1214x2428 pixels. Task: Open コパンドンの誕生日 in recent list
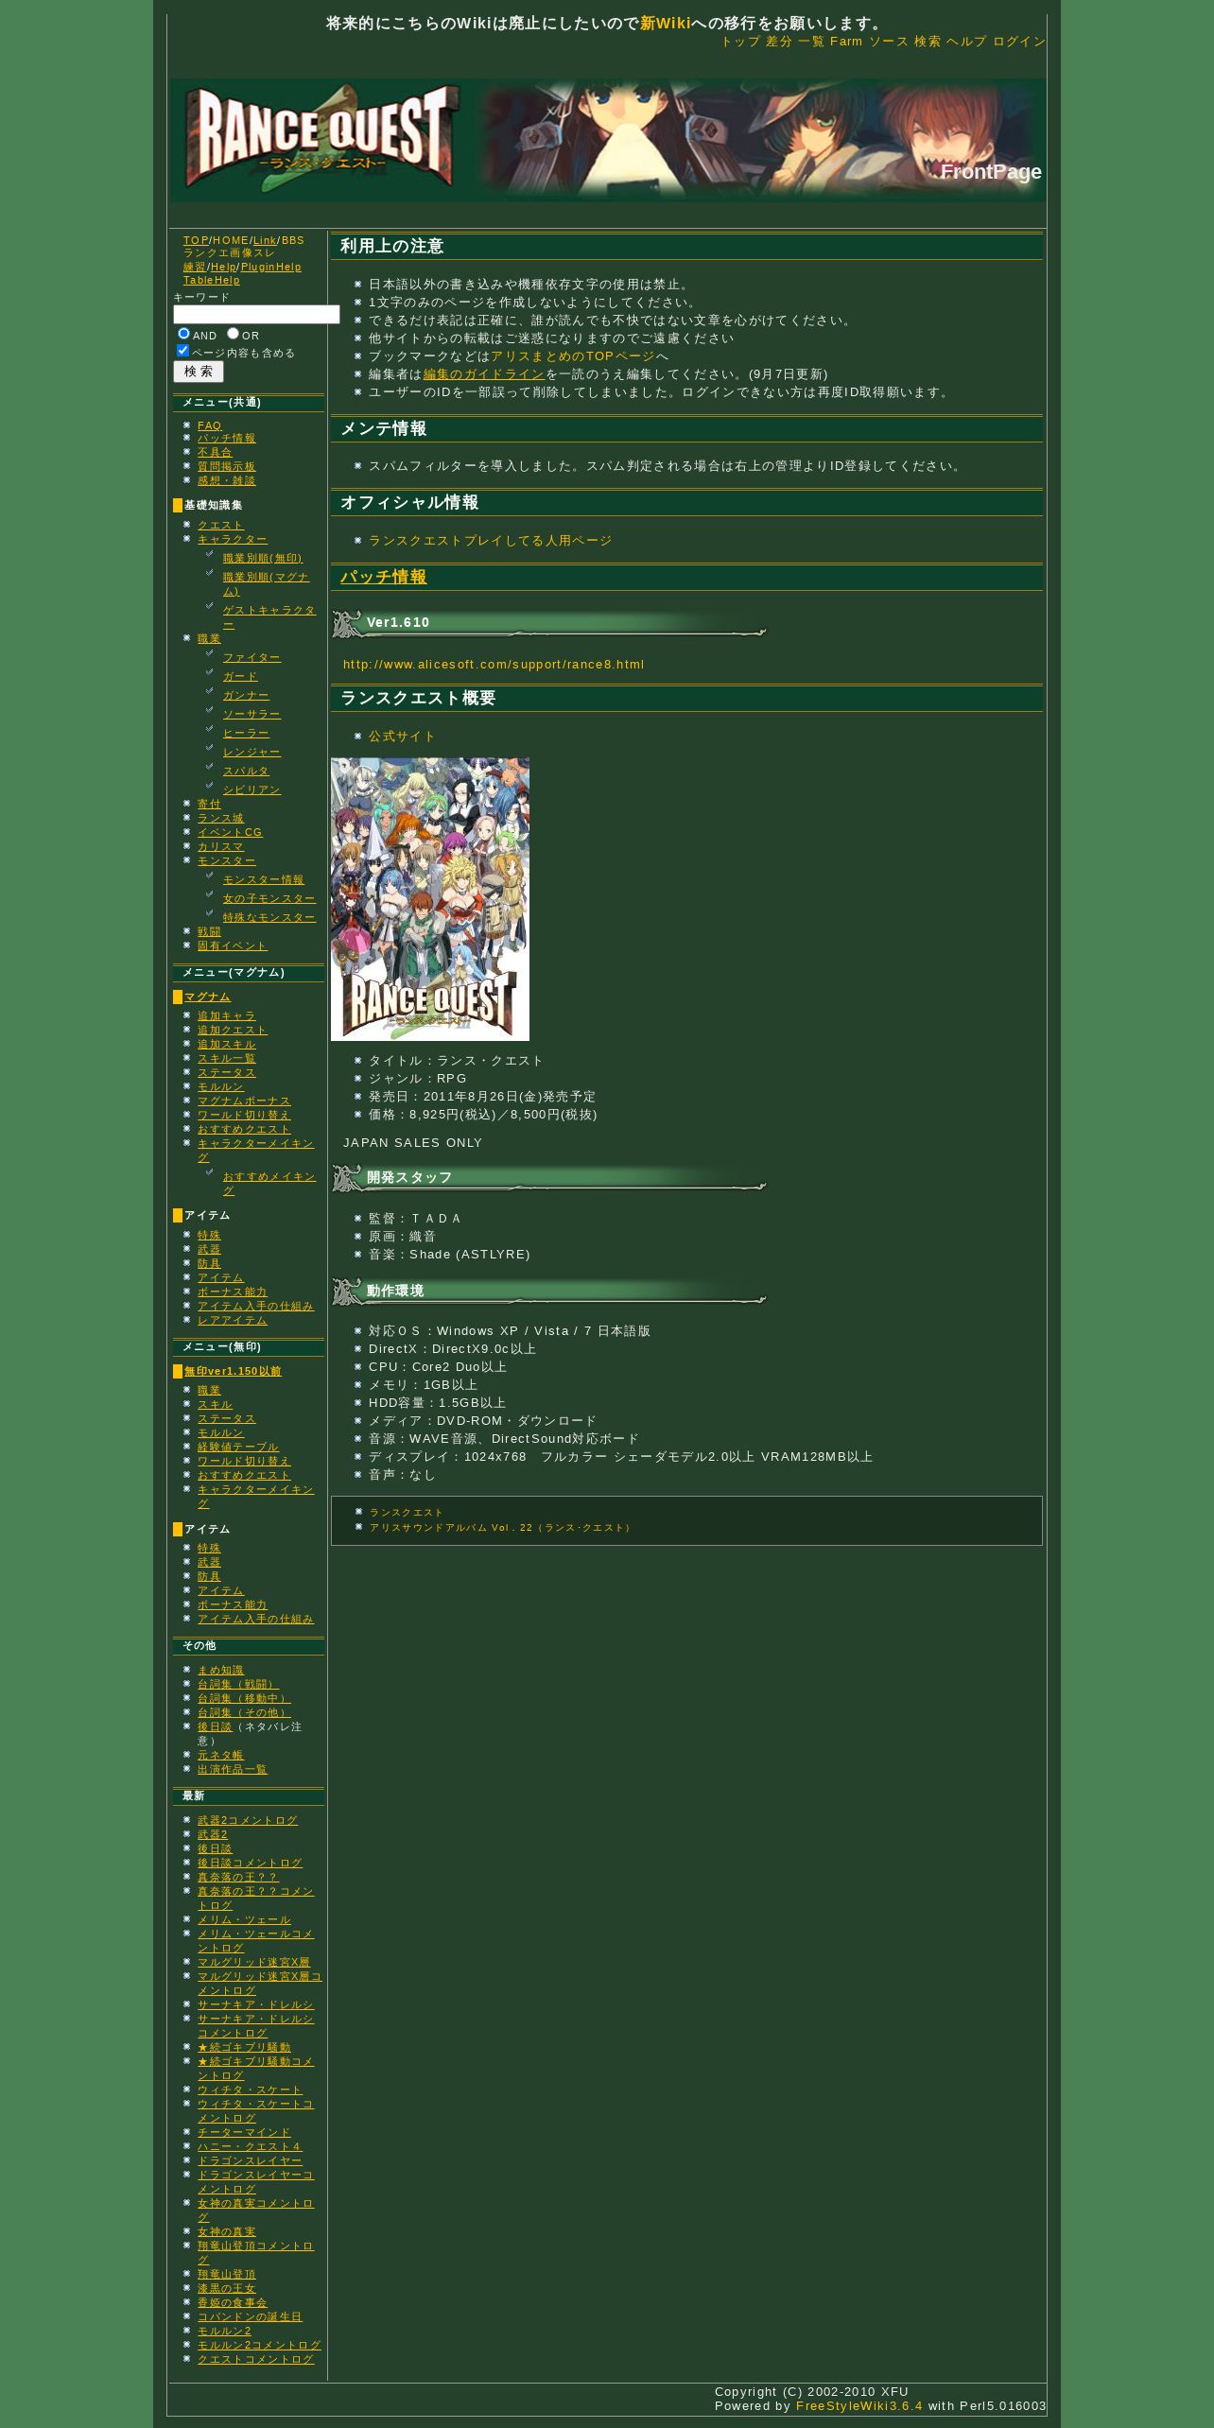(x=250, y=2317)
